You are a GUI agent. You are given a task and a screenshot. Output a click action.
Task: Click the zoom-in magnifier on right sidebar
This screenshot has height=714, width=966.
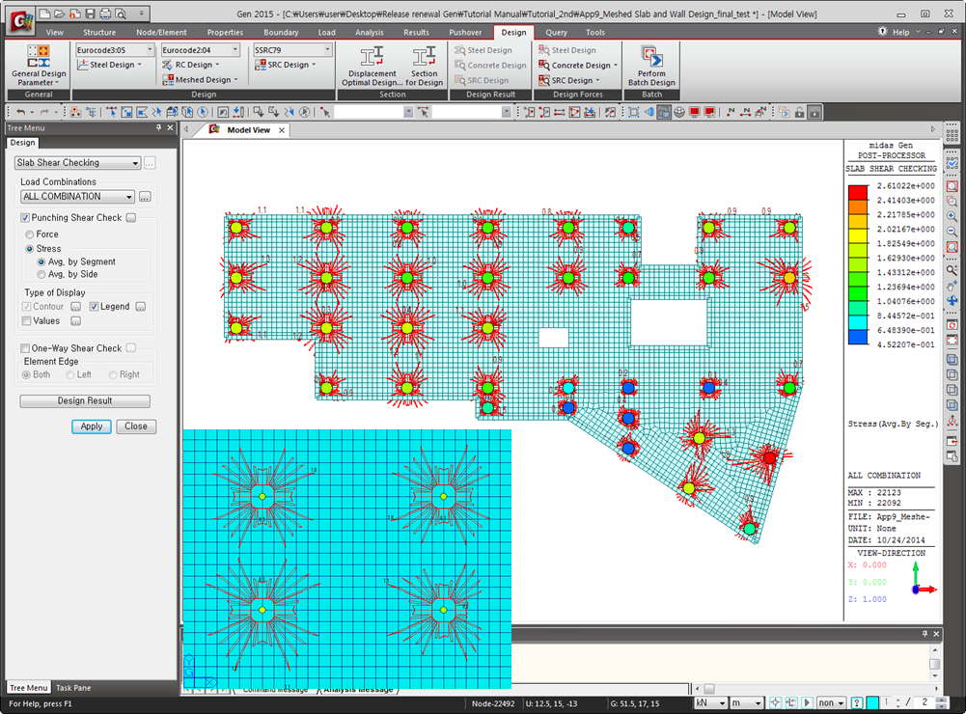click(952, 216)
